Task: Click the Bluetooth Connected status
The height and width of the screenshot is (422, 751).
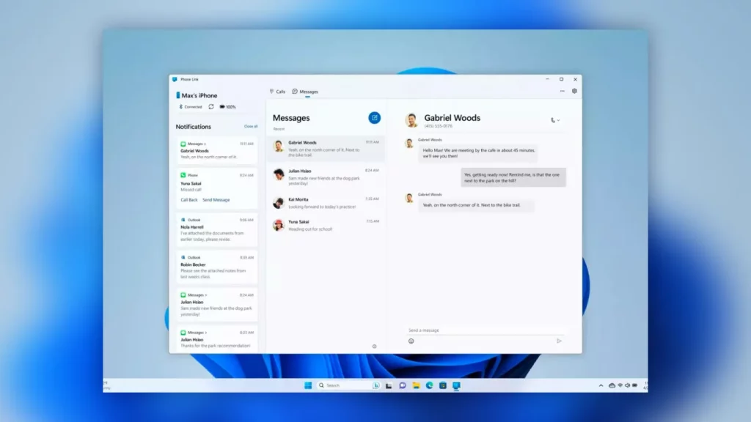Action: [x=189, y=105]
